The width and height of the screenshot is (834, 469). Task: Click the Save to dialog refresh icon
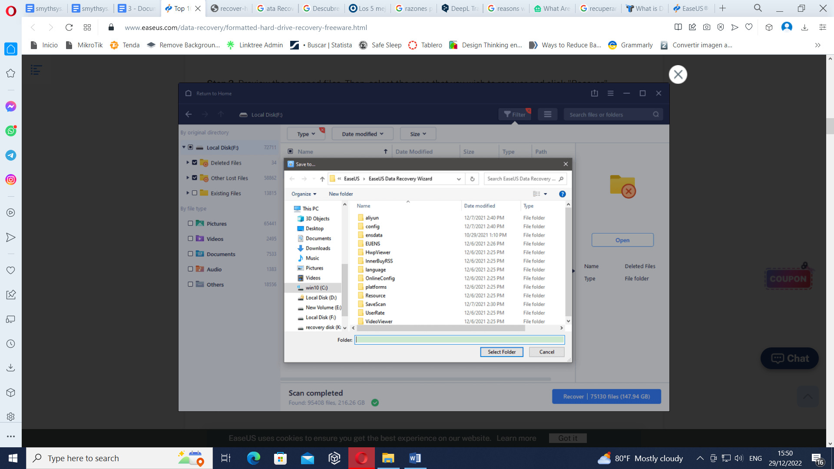click(472, 179)
